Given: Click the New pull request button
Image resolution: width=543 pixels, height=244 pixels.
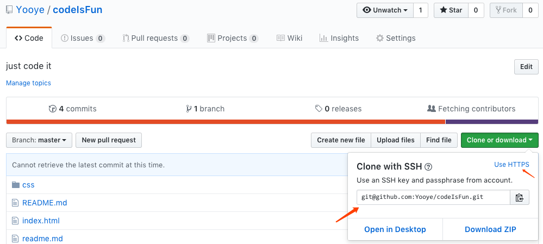Looking at the screenshot, I should pos(109,140).
